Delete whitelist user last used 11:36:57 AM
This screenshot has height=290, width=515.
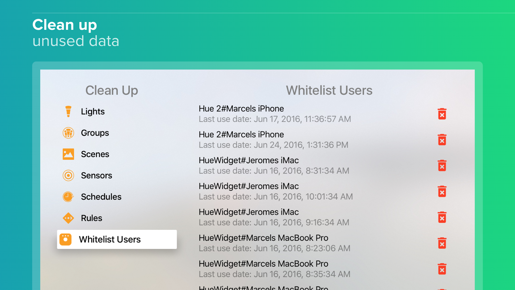click(442, 114)
